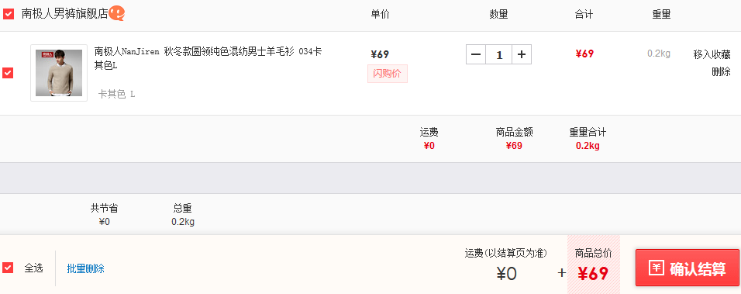Click the minus quantity button
741x294 pixels.
[x=476, y=55]
